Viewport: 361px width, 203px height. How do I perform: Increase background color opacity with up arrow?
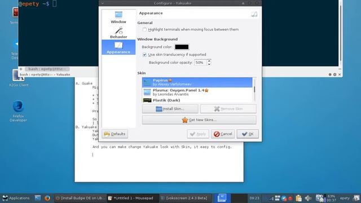coord(209,61)
